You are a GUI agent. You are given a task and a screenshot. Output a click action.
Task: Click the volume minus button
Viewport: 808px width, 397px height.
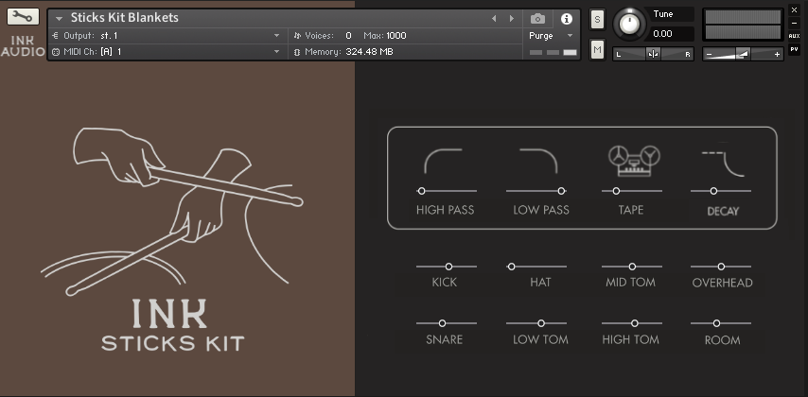[709, 54]
